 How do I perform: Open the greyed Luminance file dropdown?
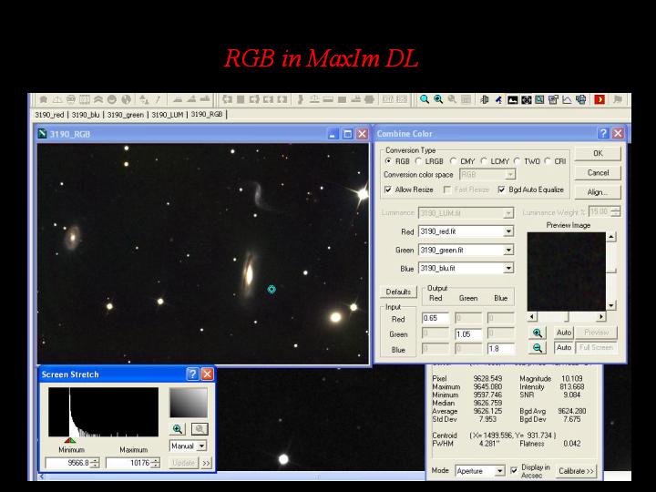[x=508, y=213]
